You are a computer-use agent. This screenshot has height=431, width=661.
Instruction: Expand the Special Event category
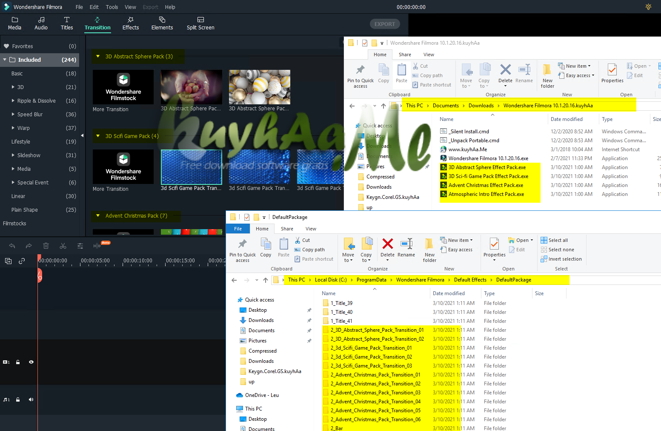(x=13, y=182)
